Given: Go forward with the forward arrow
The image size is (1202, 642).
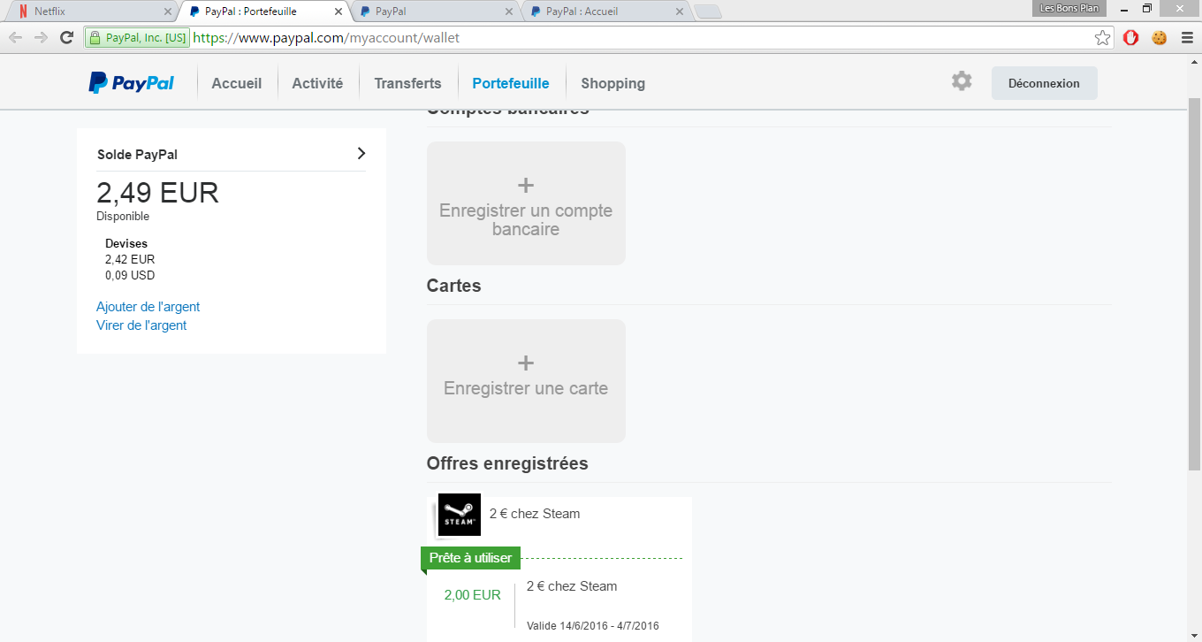Looking at the screenshot, I should (41, 38).
